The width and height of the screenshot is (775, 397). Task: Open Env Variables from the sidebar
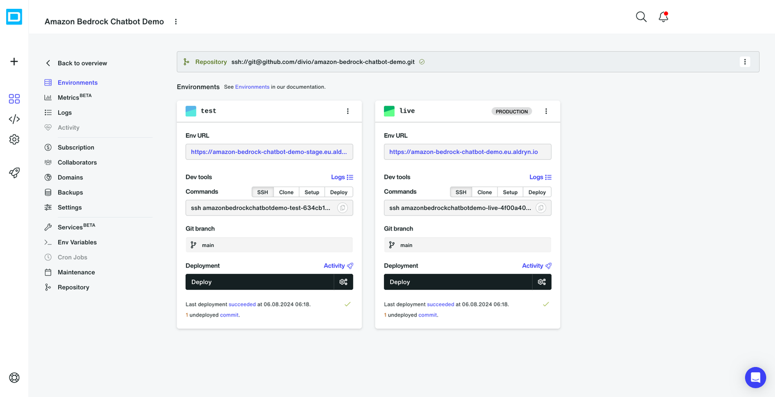click(77, 242)
